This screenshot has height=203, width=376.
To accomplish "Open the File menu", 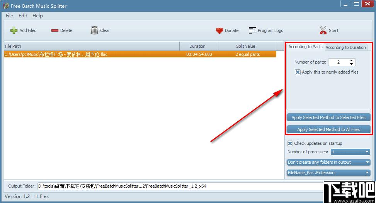I will [x=10, y=16].
